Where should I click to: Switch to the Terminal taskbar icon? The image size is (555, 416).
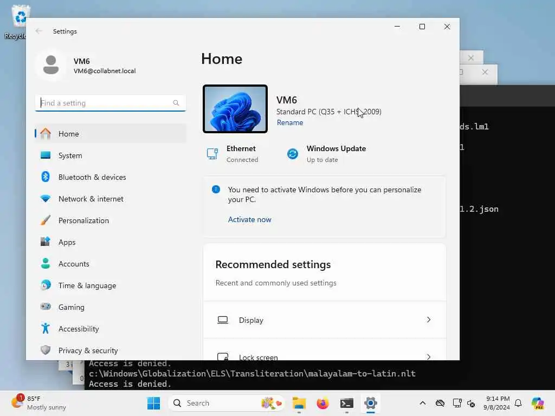pyautogui.click(x=346, y=403)
